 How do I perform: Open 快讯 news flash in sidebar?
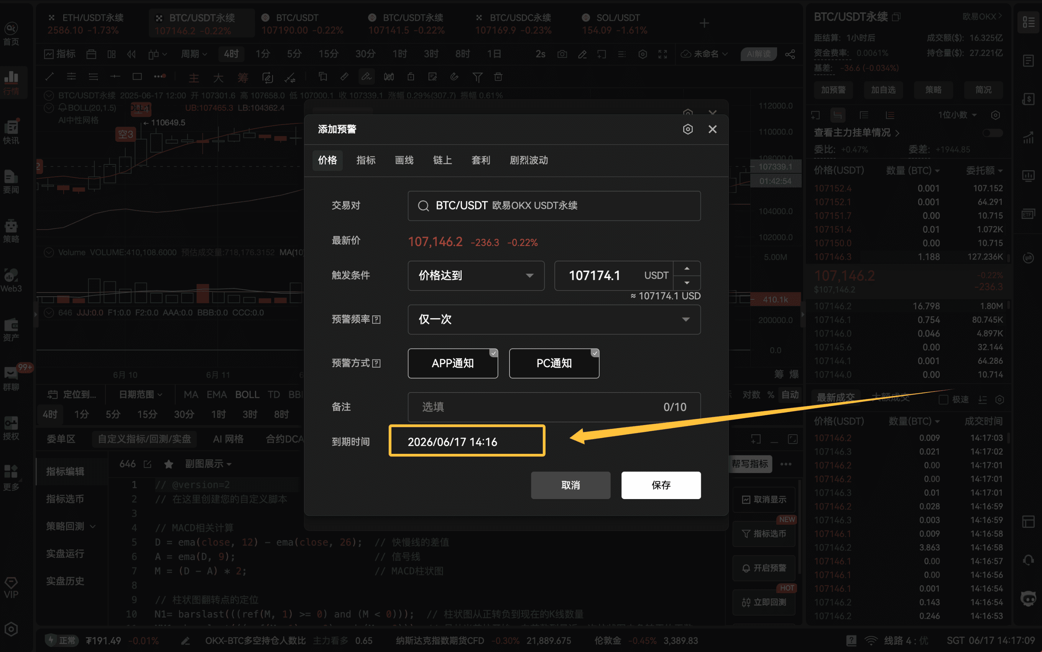(x=11, y=132)
